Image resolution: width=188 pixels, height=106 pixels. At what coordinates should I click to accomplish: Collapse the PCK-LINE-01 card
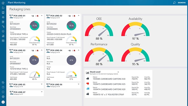[42, 16]
